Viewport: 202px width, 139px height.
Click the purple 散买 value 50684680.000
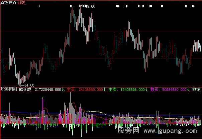(174, 90)
